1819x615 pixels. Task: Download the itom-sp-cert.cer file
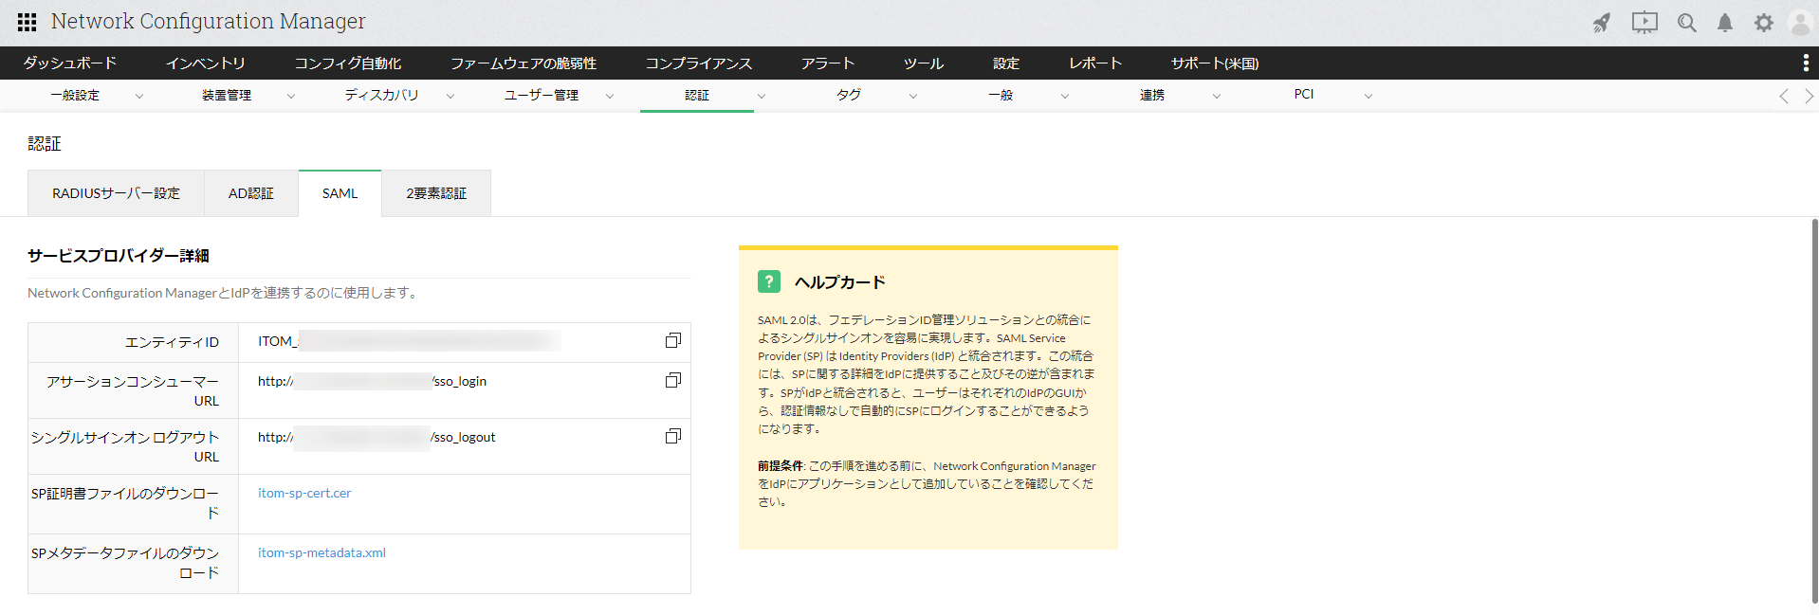click(304, 493)
